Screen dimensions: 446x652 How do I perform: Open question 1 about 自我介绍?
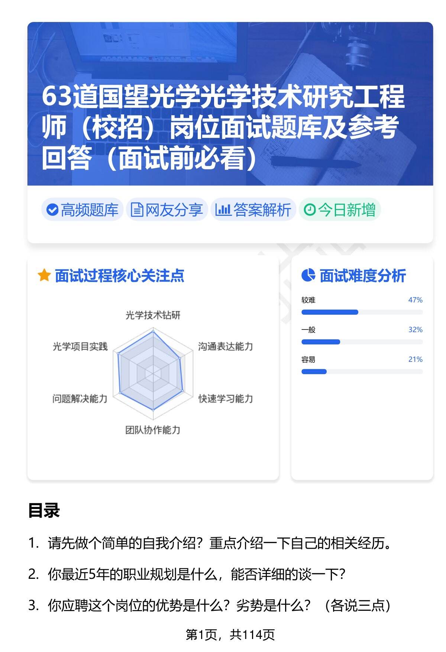(219, 544)
